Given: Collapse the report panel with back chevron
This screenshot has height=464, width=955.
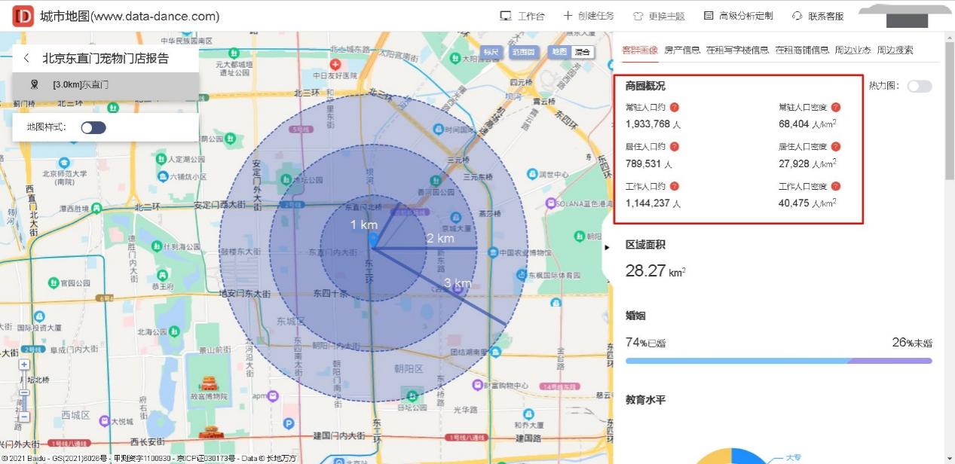Looking at the screenshot, I should (26, 58).
